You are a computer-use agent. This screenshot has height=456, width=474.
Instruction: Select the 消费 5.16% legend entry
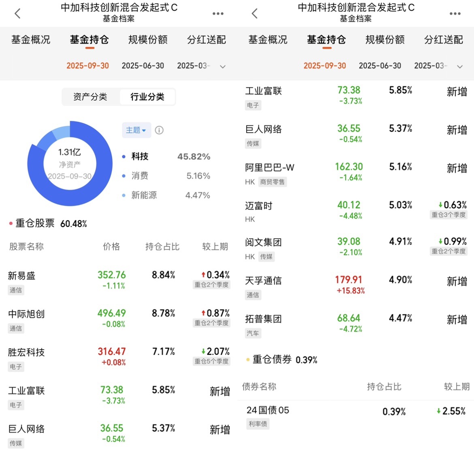(166, 176)
